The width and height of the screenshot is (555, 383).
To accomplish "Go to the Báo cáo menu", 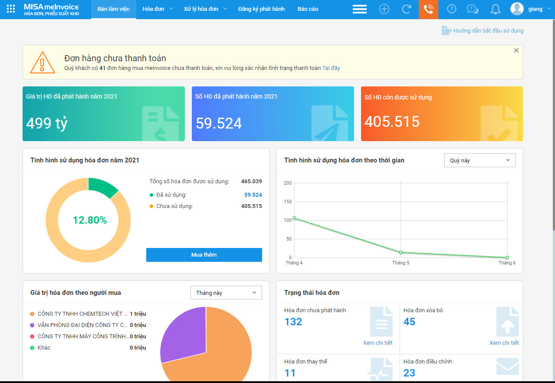I will 308,9.
